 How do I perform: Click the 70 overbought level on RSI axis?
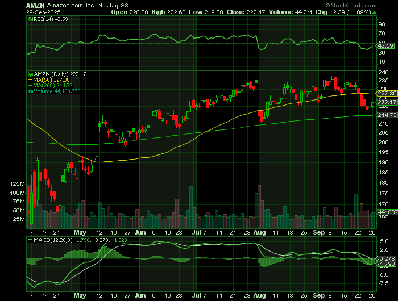click(382, 34)
